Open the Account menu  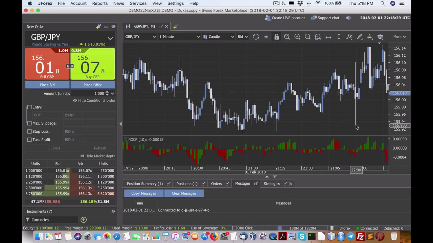click(x=78, y=3)
